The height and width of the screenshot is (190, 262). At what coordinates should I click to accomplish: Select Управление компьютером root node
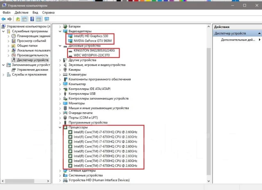click(x=28, y=27)
